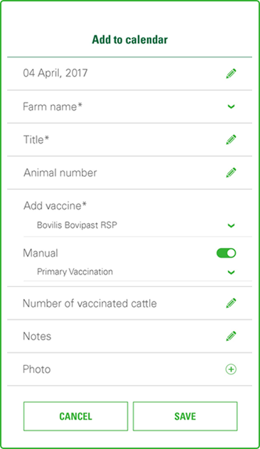Click the Notes edit pencil icon

(x=231, y=336)
